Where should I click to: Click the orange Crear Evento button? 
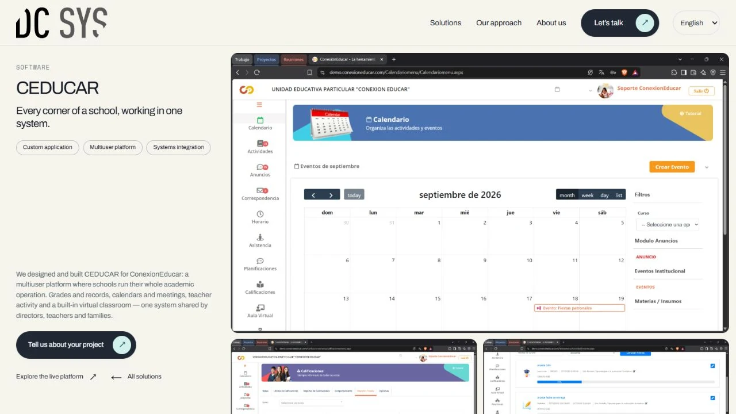point(672,167)
